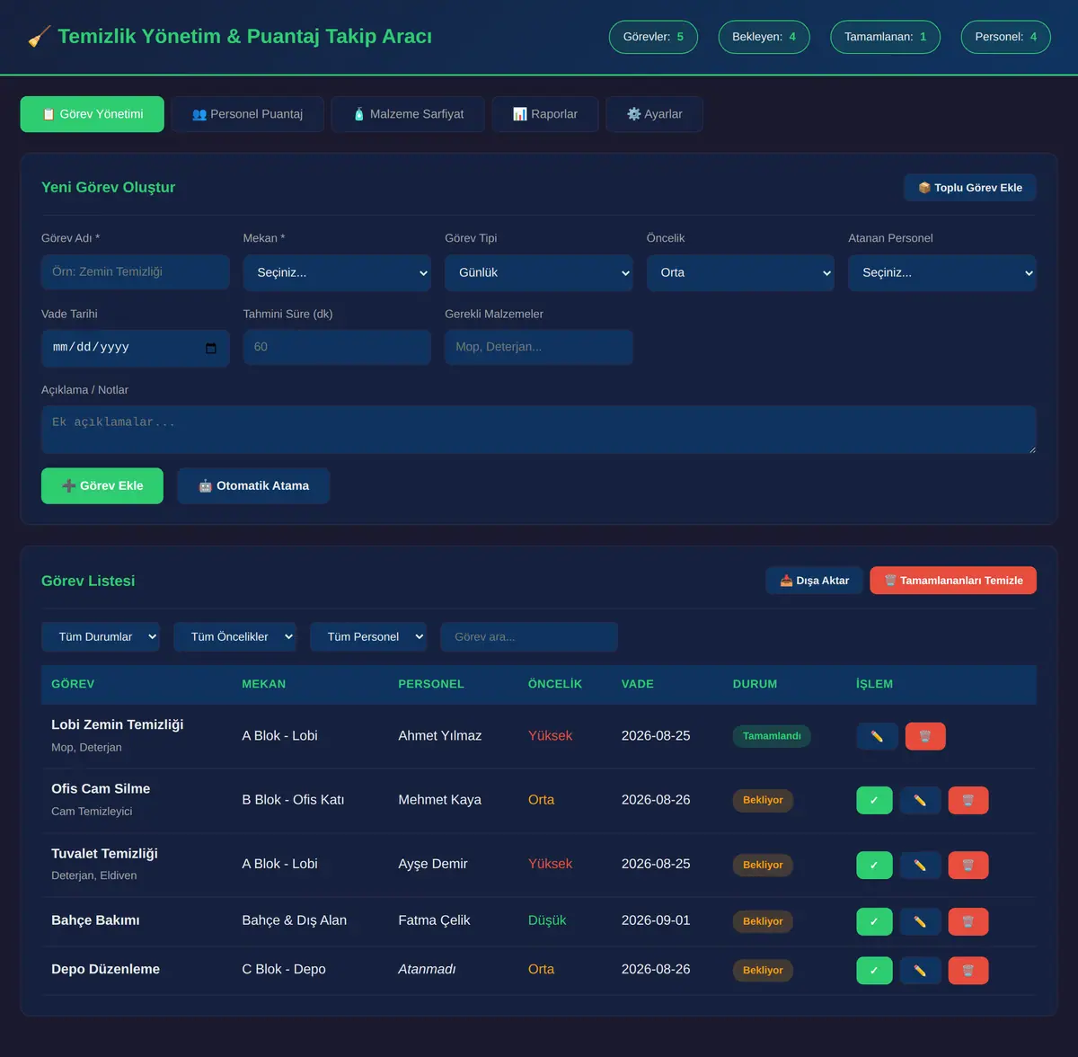Delete the Depo Düzenleme task

coord(968,971)
